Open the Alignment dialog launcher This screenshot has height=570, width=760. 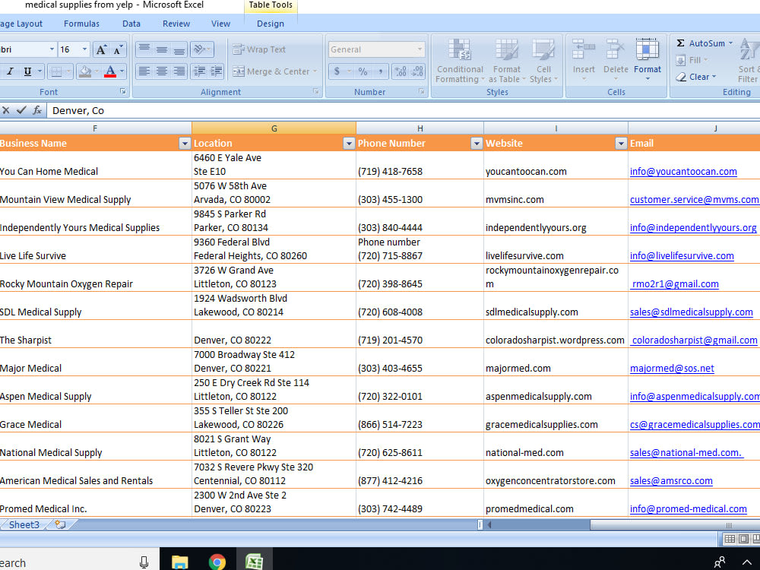click(316, 91)
